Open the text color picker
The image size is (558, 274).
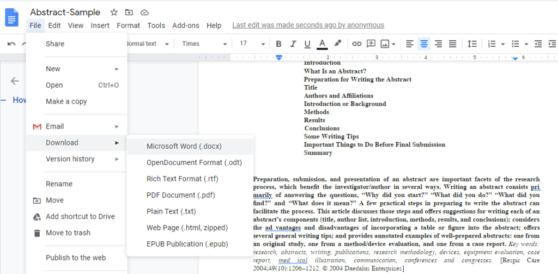pos(322,44)
